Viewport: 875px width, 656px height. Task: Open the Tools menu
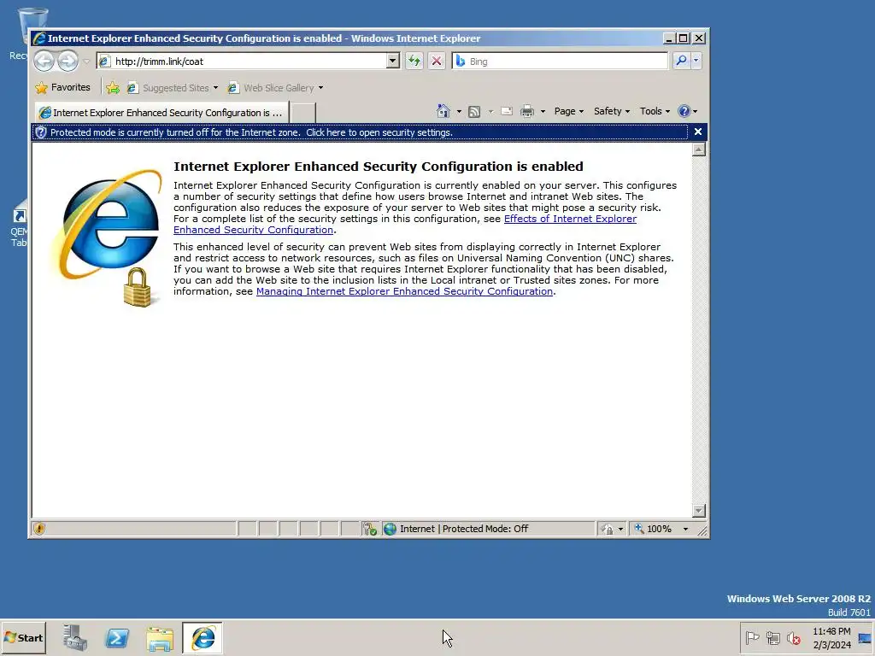(655, 111)
